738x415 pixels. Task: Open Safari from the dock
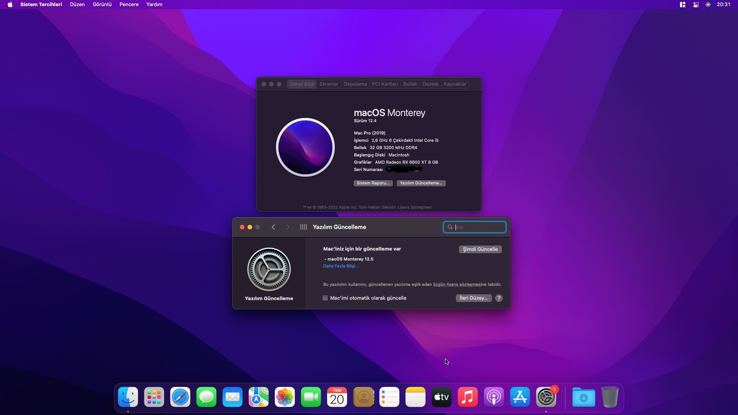[180, 397]
